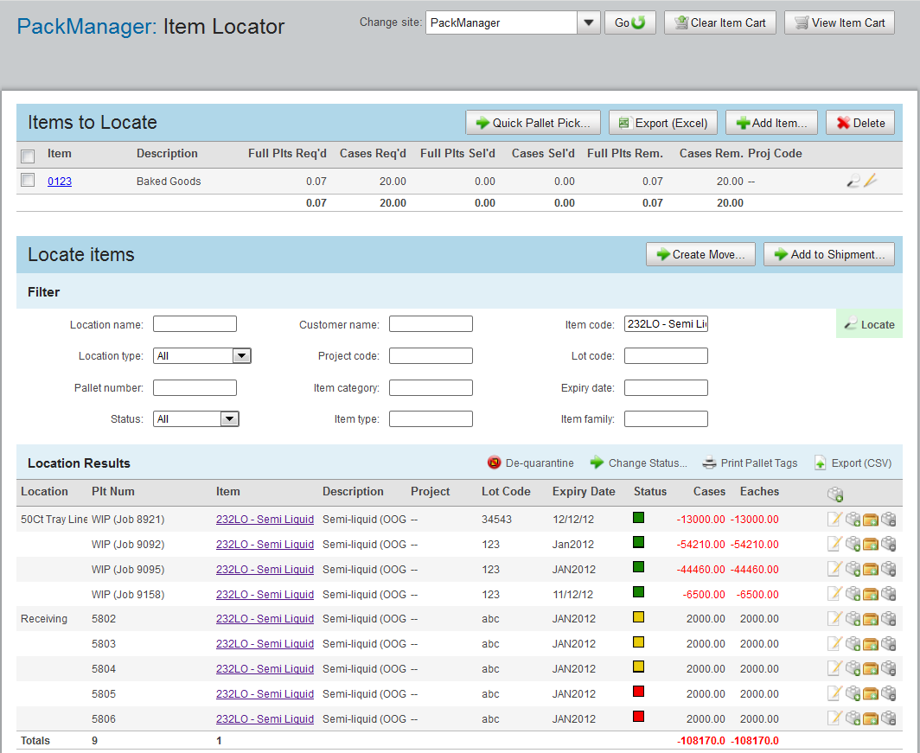This screenshot has width=920, height=753.
Task: Sort results by Lot Code column header
Action: (x=506, y=491)
